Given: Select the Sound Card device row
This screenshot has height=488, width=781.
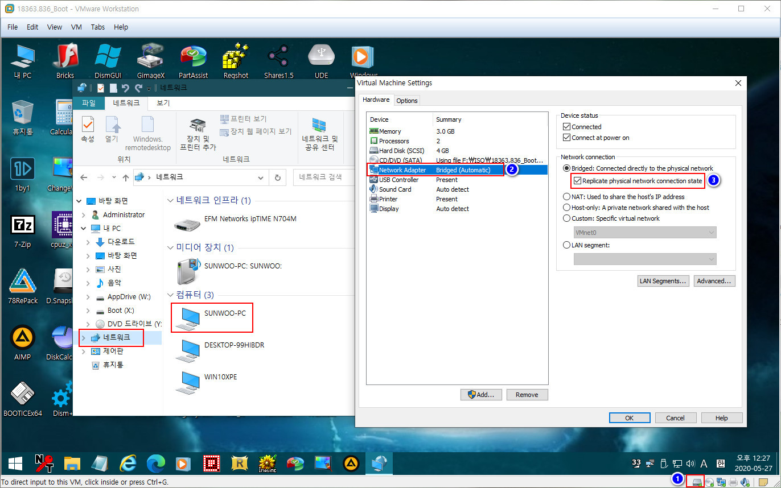Looking at the screenshot, I should pos(457,189).
